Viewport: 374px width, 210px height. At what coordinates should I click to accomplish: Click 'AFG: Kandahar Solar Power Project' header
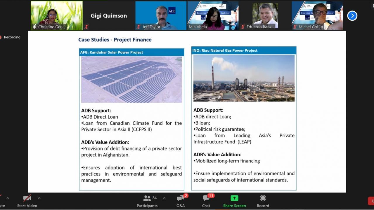[131, 52]
